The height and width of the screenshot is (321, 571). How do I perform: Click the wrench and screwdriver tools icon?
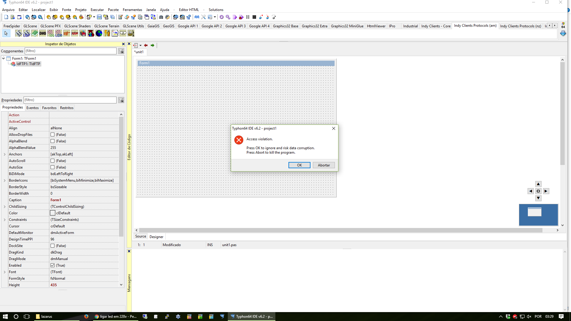203,17
